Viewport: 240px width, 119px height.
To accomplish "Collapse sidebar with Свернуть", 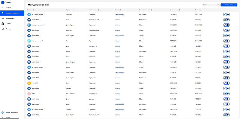I will (x=9, y=8).
